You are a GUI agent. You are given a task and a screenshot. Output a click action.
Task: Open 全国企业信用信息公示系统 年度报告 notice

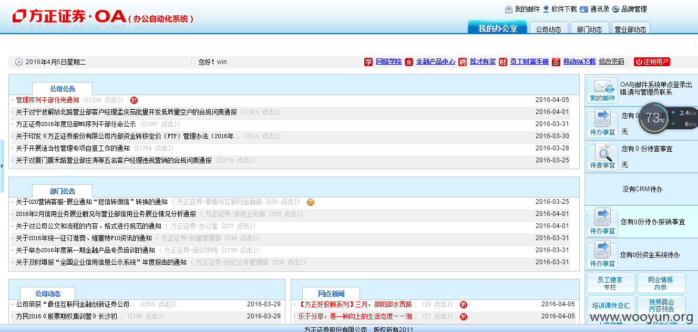(101, 262)
